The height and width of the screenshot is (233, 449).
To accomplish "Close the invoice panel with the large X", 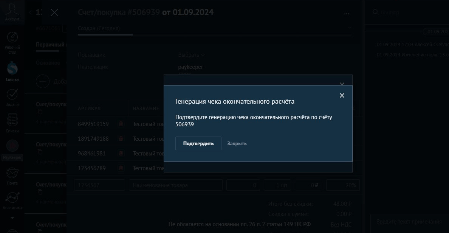I will [x=54, y=12].
